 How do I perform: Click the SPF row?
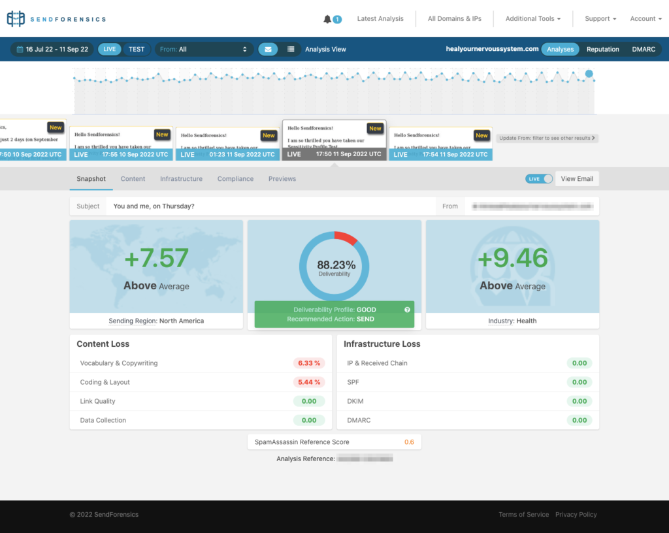point(468,382)
